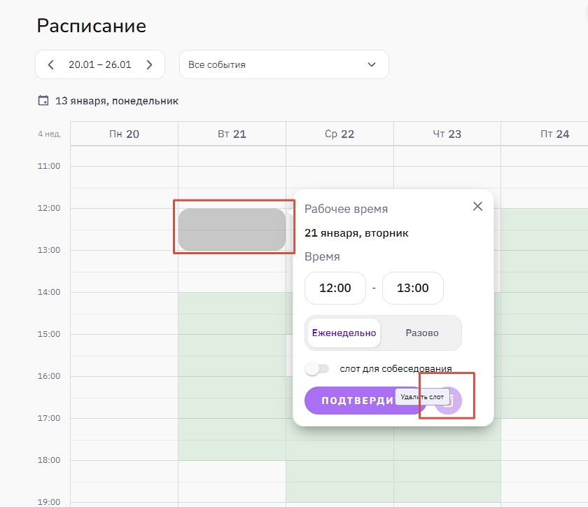Open the Все события dropdown
This screenshot has width=588, height=507.
pyautogui.click(x=283, y=64)
